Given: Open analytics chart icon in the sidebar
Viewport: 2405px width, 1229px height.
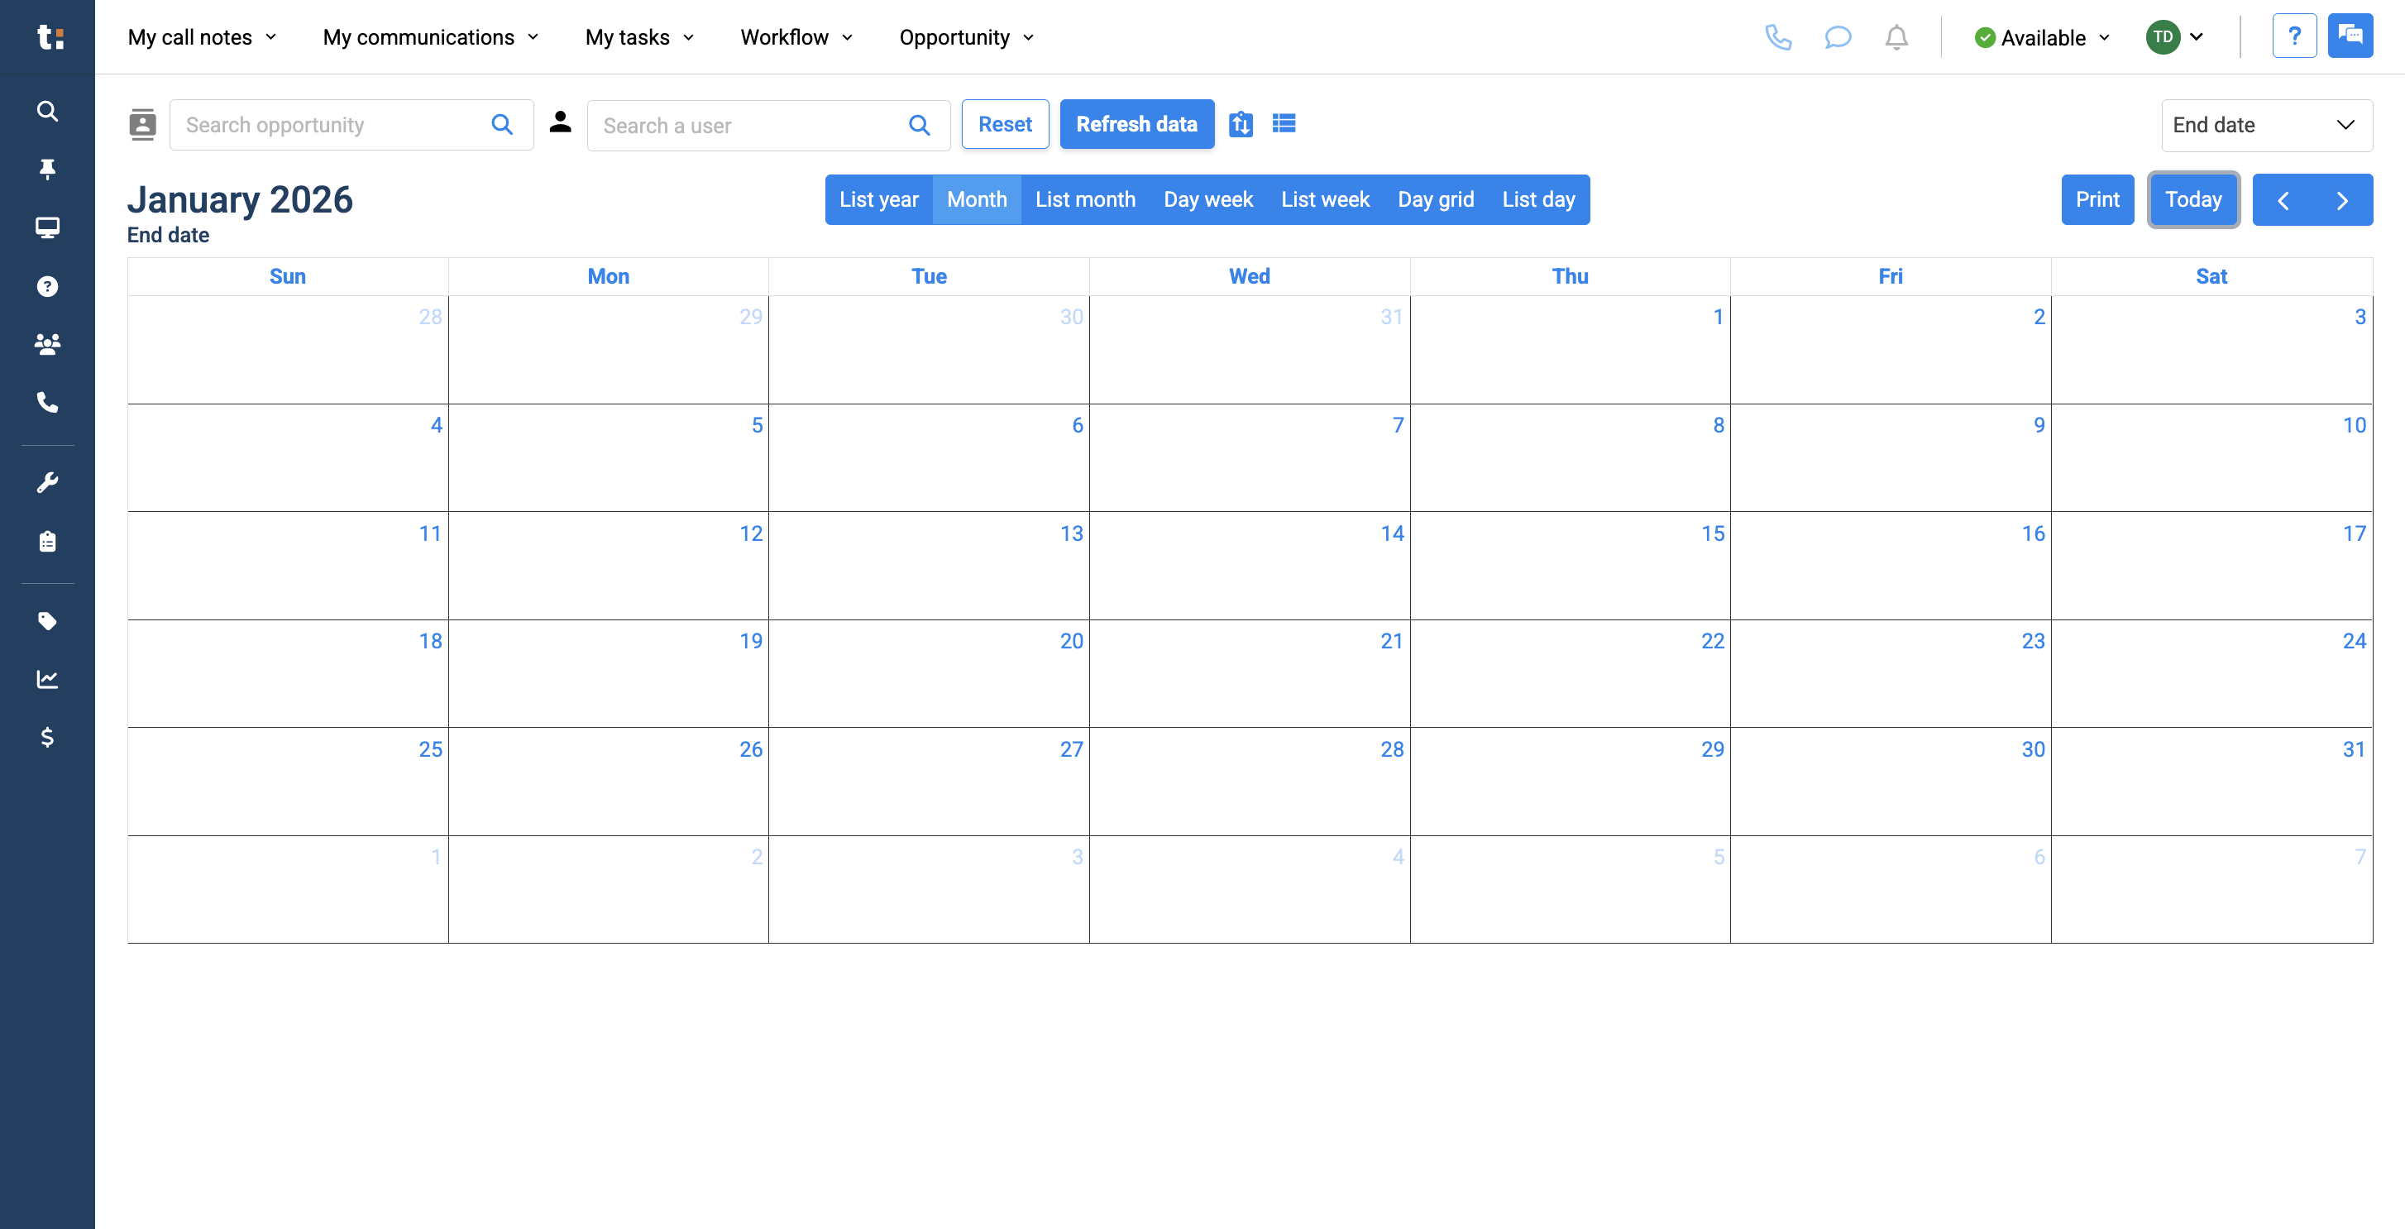Looking at the screenshot, I should click(46, 679).
